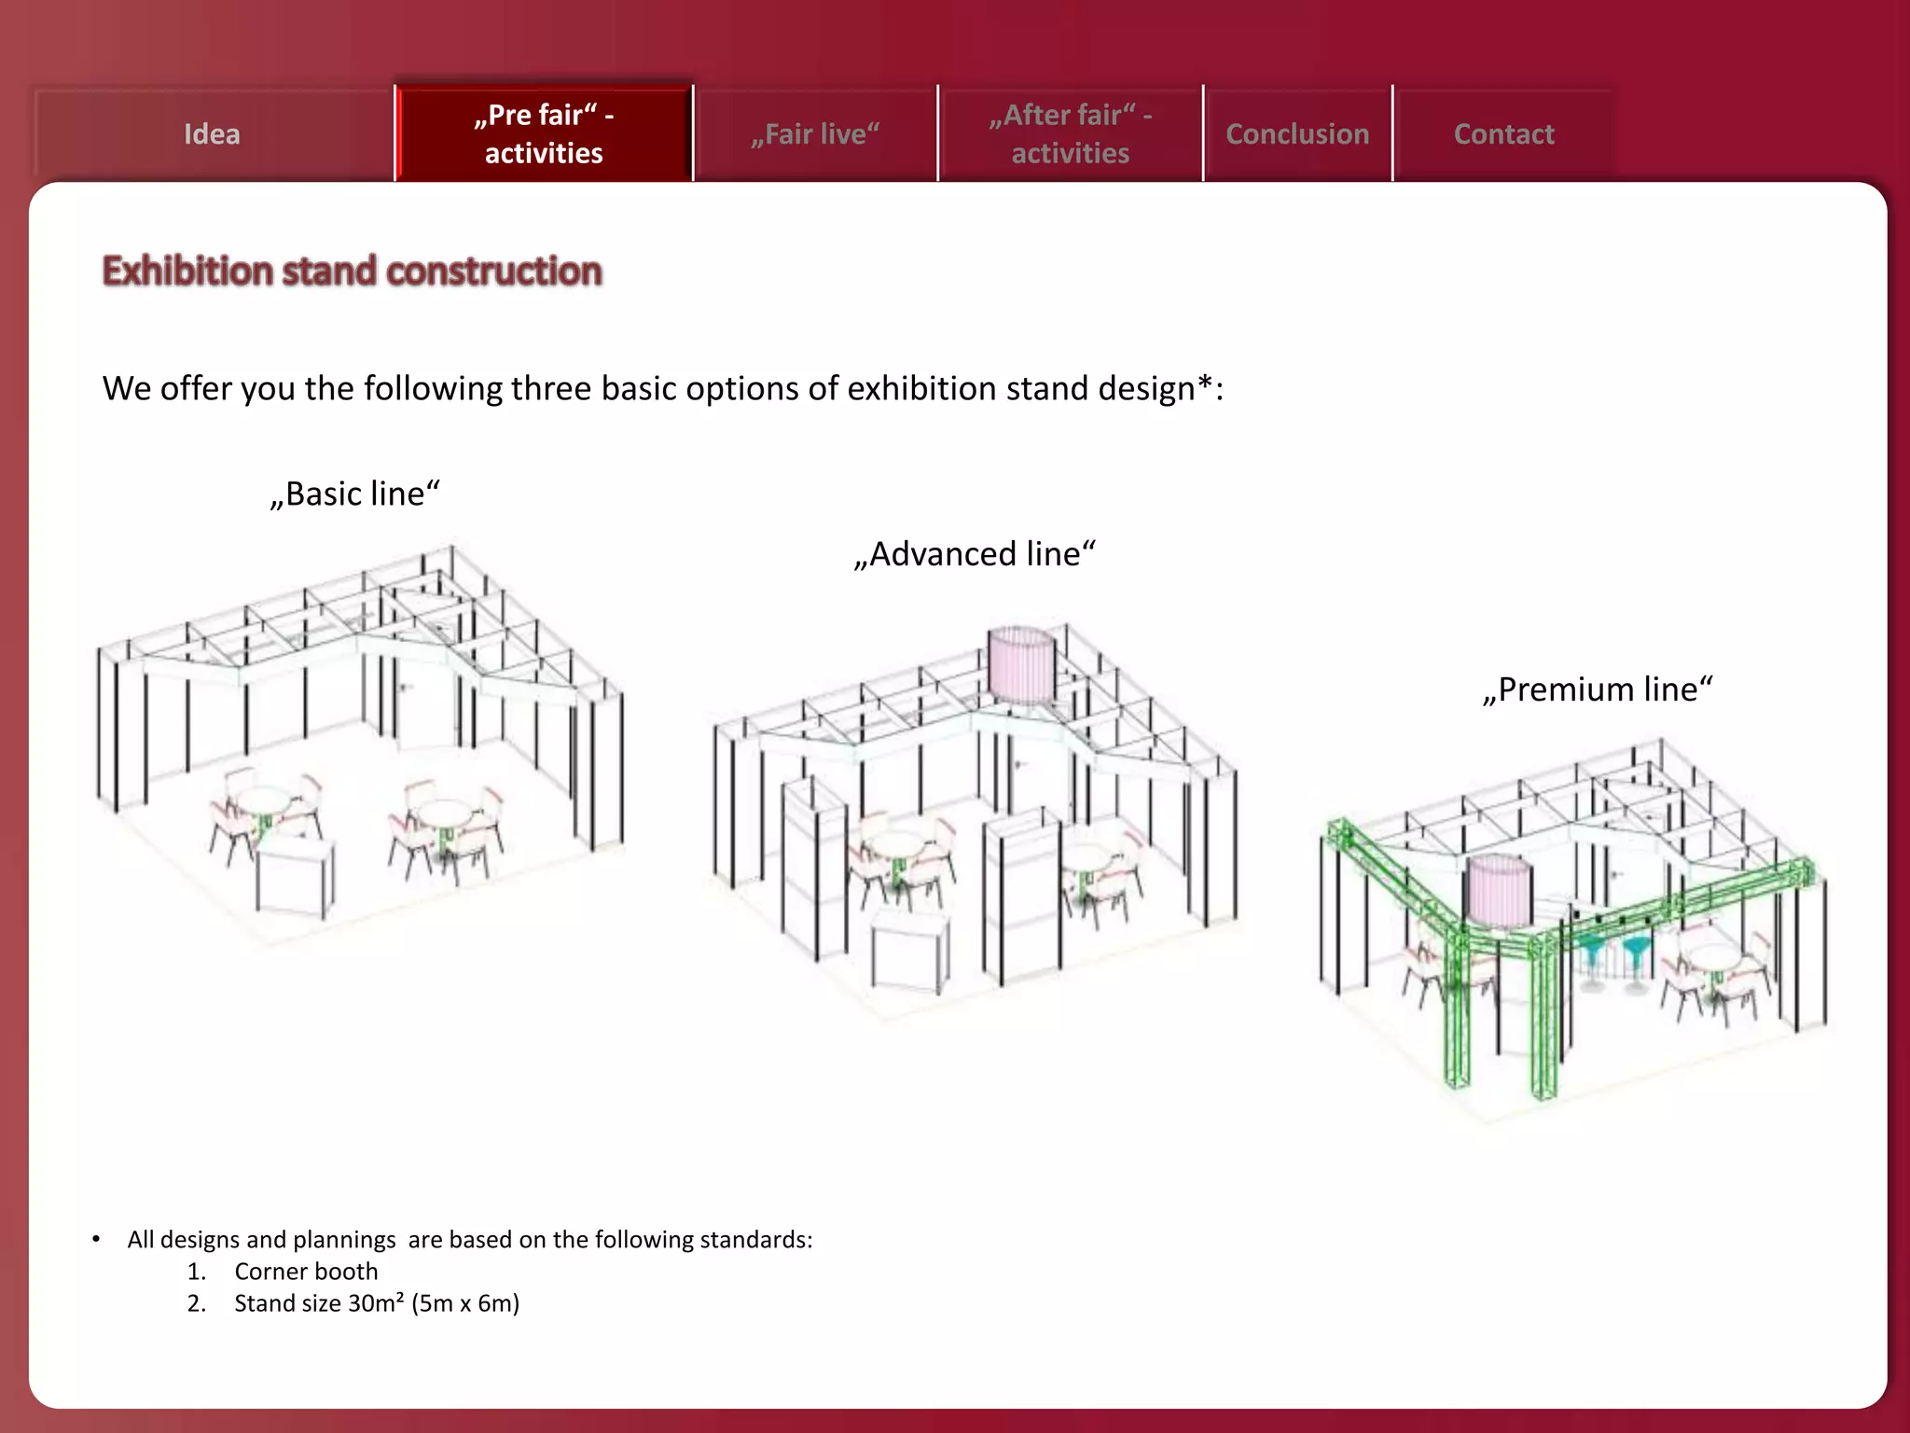The height and width of the screenshot is (1433, 1910).
Task: Select the „Premium line" label
Action: point(1598,689)
